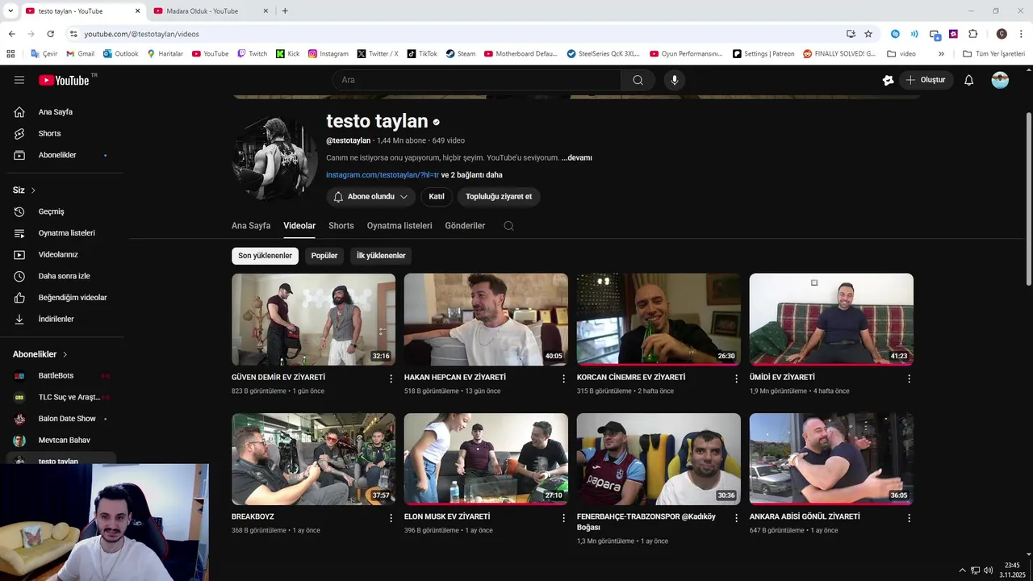Start voice search with microphone icon
1033x581 pixels.
pos(675,80)
